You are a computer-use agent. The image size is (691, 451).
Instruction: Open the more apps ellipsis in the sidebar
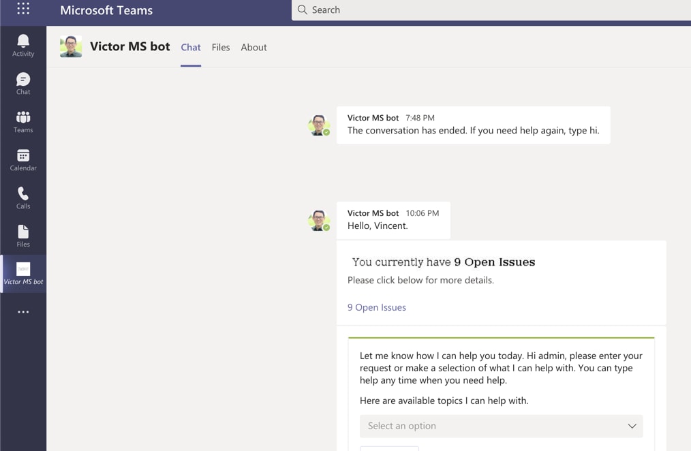23,311
